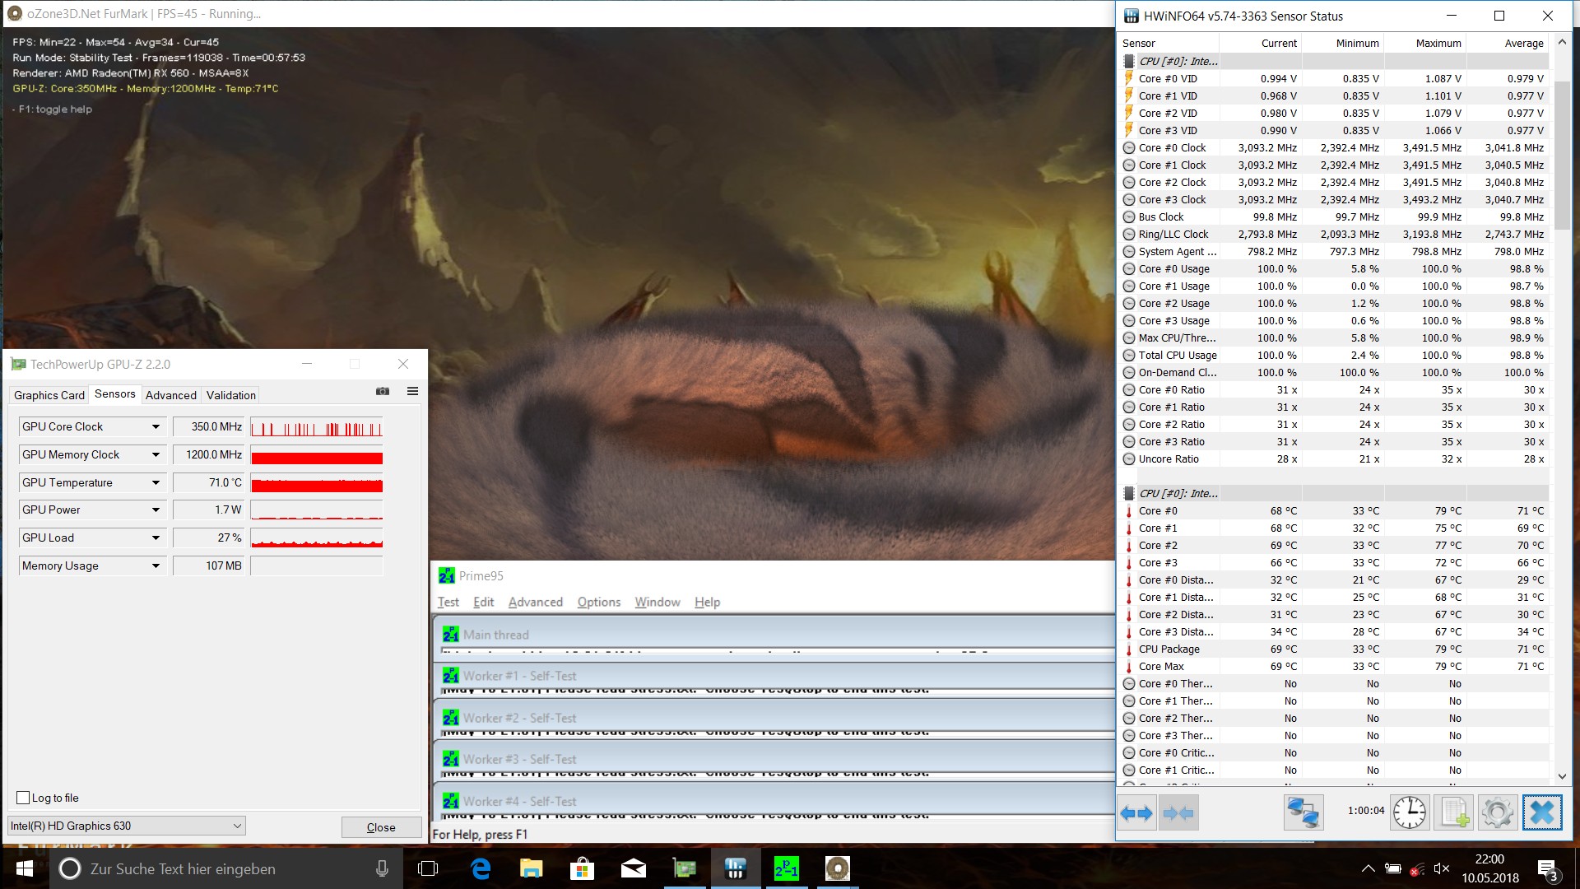Open GPU Core Clock sensor dropdown

pyautogui.click(x=156, y=426)
